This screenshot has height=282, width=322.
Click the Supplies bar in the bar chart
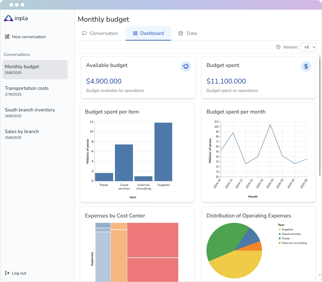163,152
